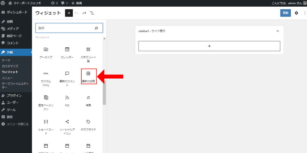Click the inserter scrollbar up arrow
Viewport: 307px width, 153px height.
coord(104,39)
